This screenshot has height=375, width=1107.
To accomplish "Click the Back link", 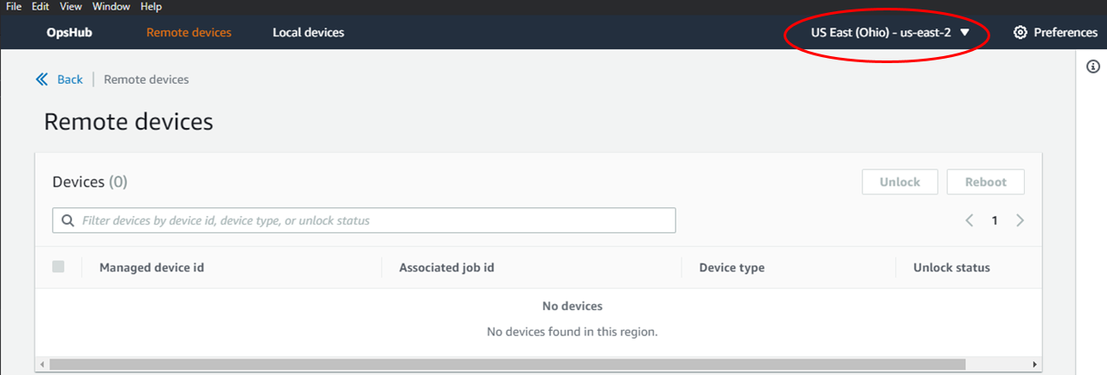I will 70,79.
